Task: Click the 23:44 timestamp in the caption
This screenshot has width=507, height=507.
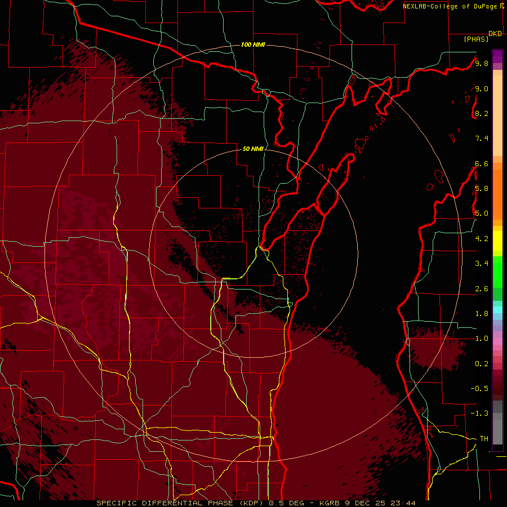Action: [403, 503]
